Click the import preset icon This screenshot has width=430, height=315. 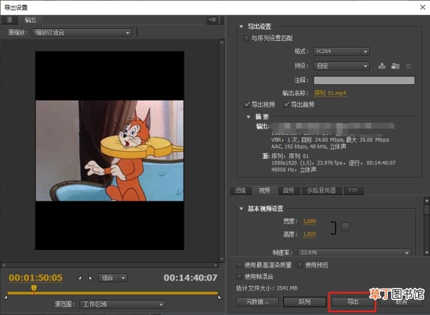pos(395,66)
